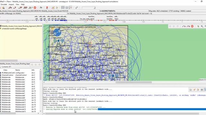Toggle the split layout toolbar icon
Image resolution: width=206 pixels, height=115 pixels.
tap(67, 8)
